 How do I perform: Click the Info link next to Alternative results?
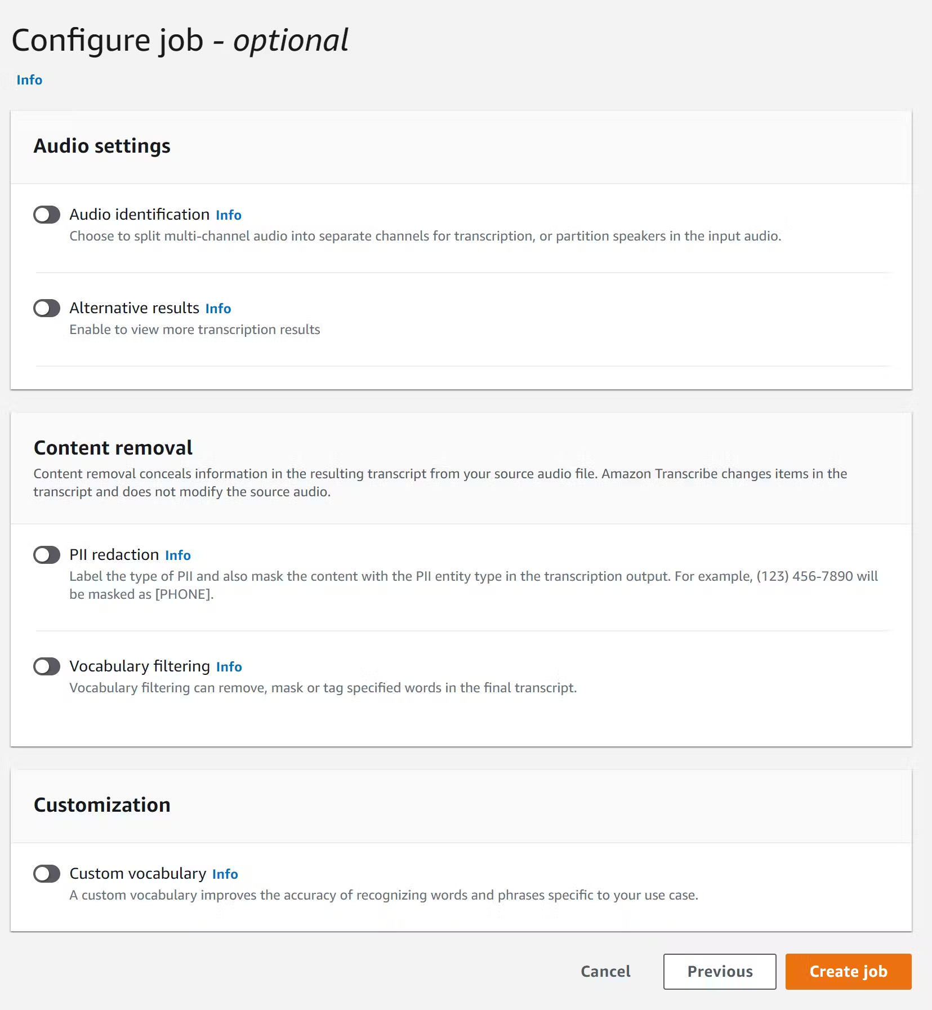pos(218,309)
